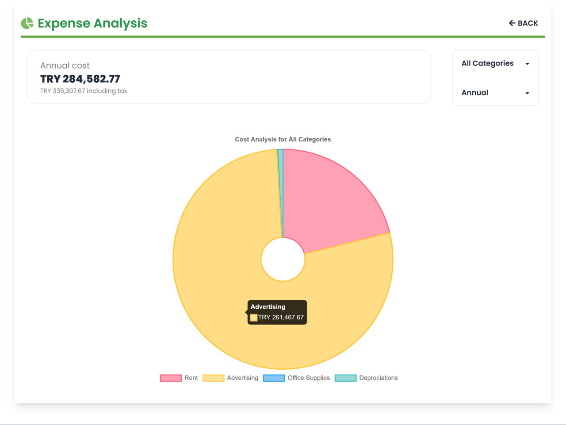This screenshot has width=566, height=425.
Task: Click the yellow swatch inside the Advertising tooltip
Action: click(254, 318)
